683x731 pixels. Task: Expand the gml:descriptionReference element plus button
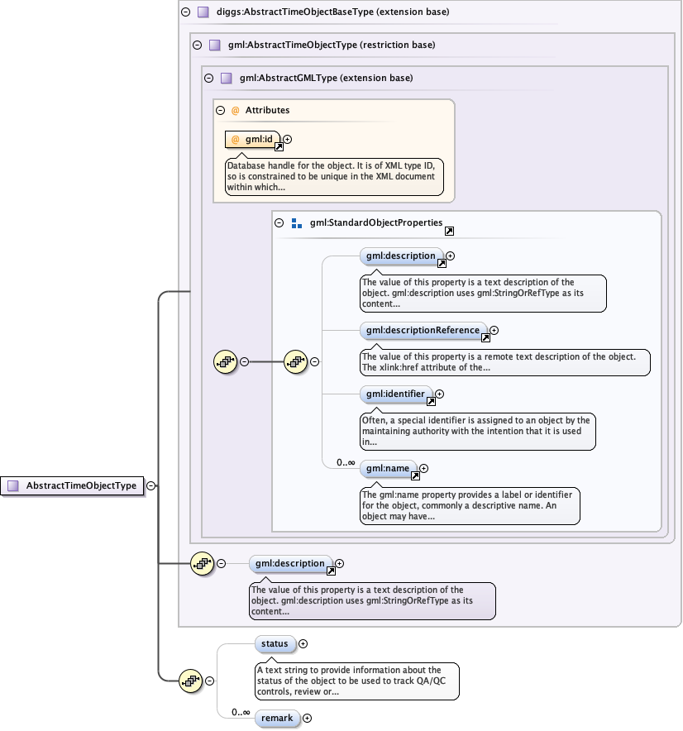click(494, 330)
